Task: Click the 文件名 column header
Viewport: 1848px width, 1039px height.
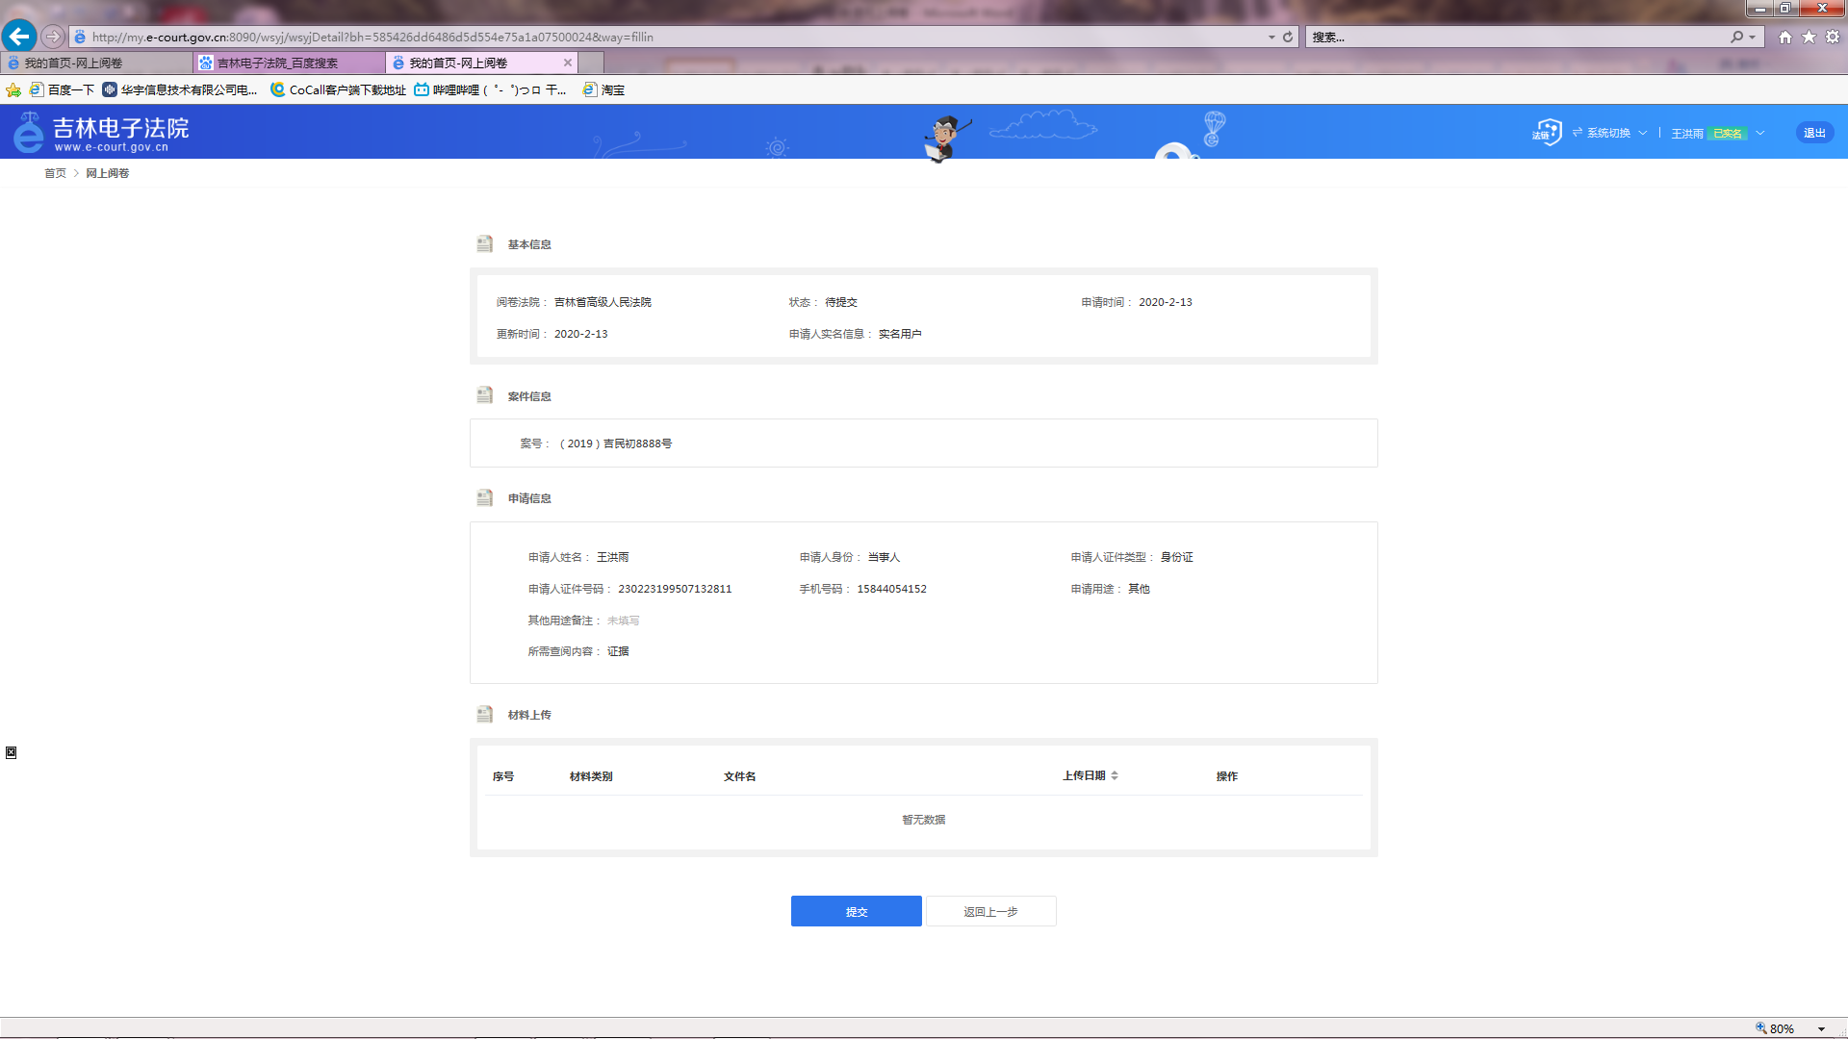Action: pyautogui.click(x=740, y=776)
